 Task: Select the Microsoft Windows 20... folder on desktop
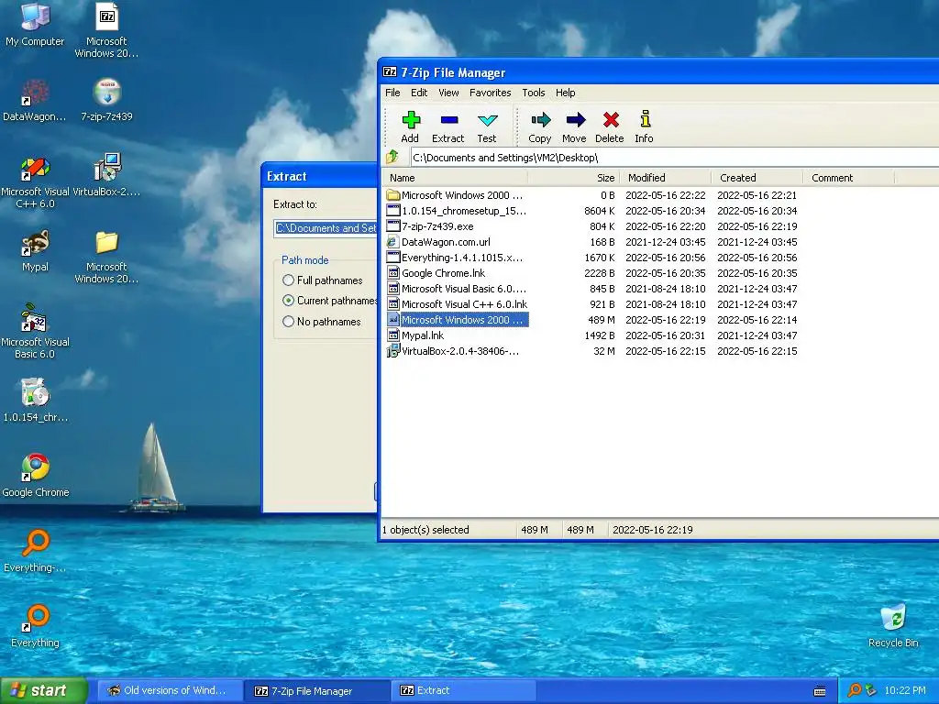[106, 257]
